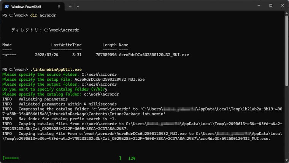This screenshot has height=163, width=289.
Task: Click the 12% percentage text
Action: (132, 158)
